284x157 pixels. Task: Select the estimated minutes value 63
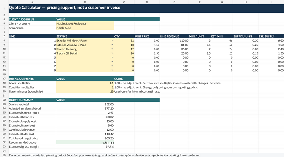point(222,45)
